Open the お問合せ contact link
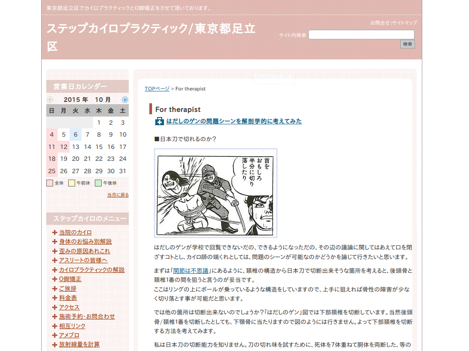This screenshot has width=469, height=351. 380,23
